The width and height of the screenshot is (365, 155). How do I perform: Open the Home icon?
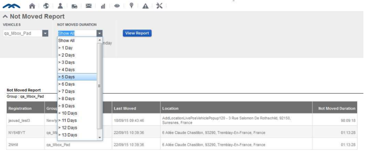(x=32, y=6)
